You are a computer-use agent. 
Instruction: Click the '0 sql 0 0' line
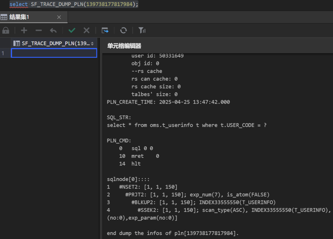136,148
